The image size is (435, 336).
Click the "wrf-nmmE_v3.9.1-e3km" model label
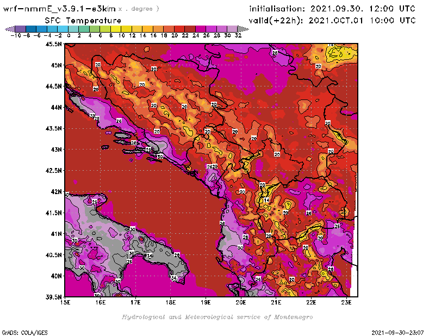pos(59,9)
